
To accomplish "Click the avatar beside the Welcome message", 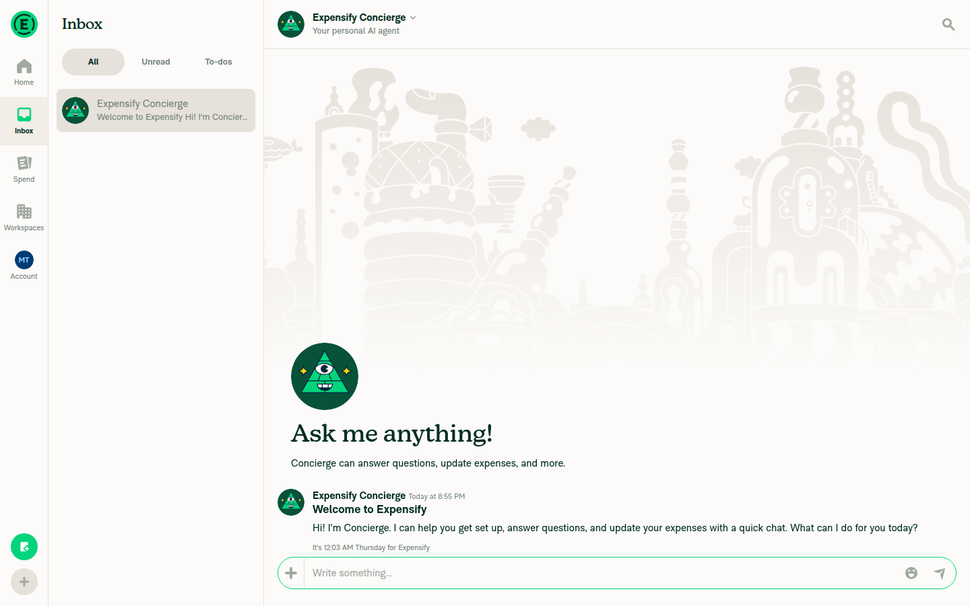I will pos(291,502).
